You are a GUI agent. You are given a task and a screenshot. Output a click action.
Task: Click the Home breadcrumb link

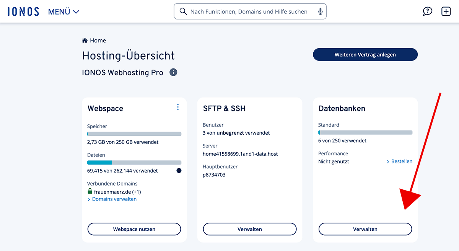coord(98,41)
